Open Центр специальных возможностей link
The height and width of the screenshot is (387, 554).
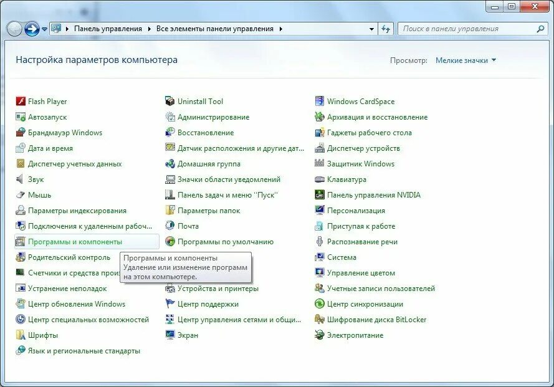tap(88, 320)
